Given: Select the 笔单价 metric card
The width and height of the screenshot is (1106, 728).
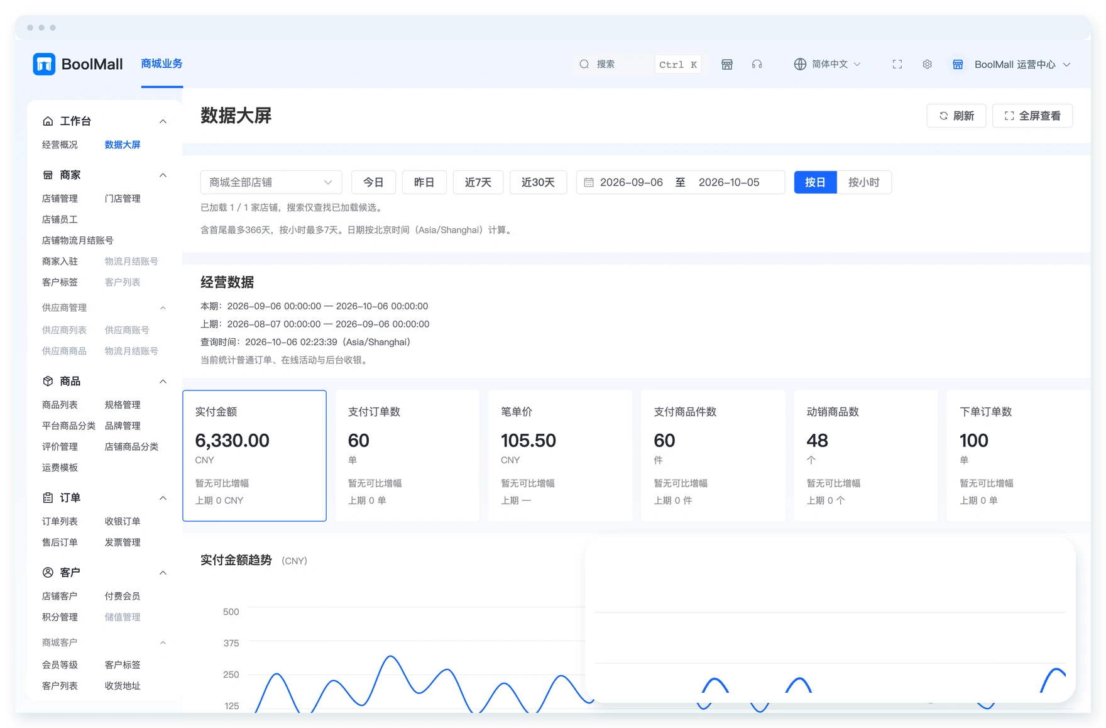Looking at the screenshot, I should (560, 456).
